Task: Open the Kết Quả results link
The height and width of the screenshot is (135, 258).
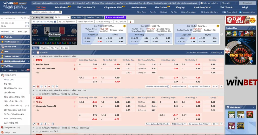Action: (x=163, y=12)
